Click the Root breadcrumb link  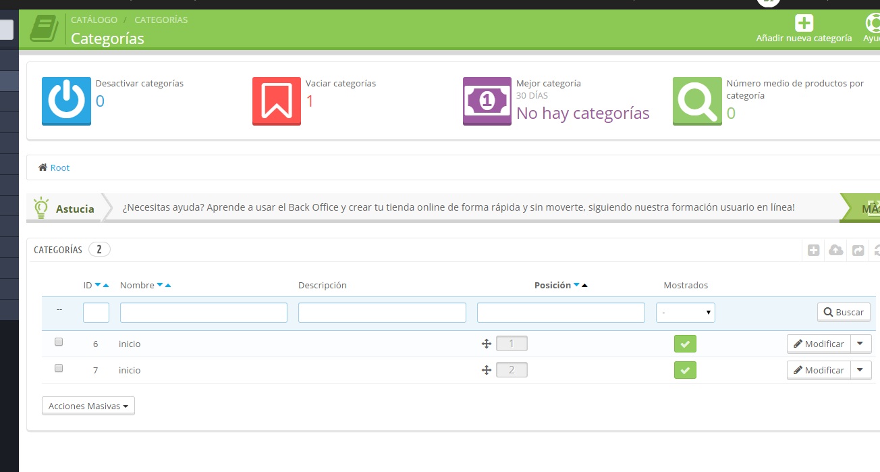coord(60,167)
